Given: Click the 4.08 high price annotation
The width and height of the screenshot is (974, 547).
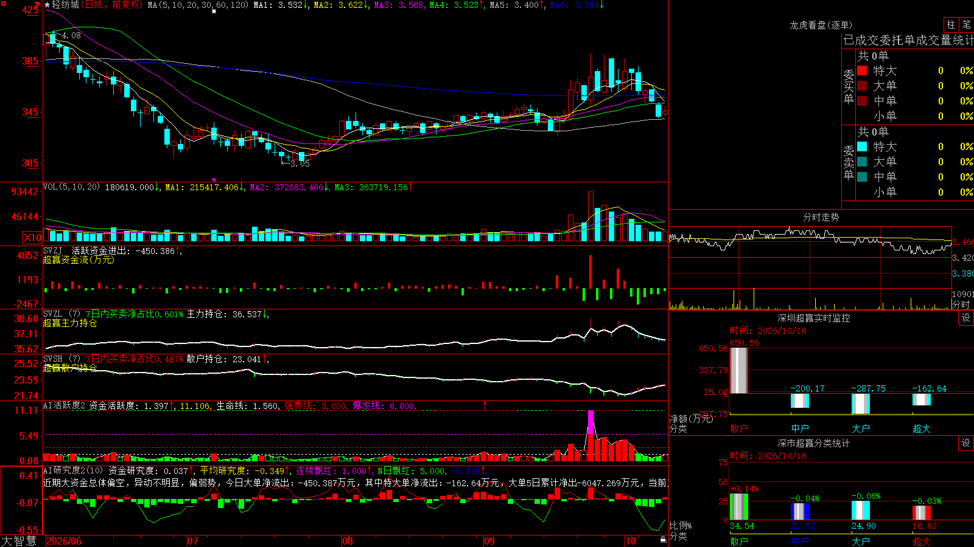Looking at the screenshot, I should coord(71,35).
